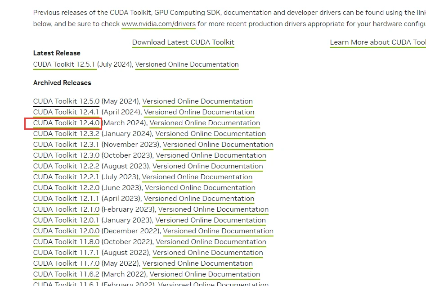The height and width of the screenshot is (286, 426).
Task: Click the (February 2023) date text
Action: 129,209
